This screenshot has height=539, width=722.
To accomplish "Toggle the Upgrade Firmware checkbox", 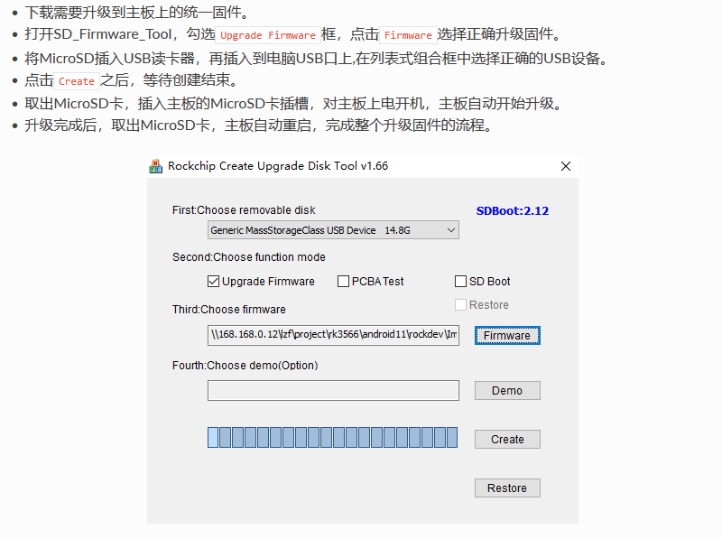I will coord(213,282).
